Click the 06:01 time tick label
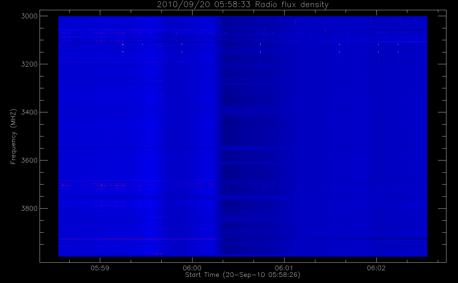 [x=284, y=268]
